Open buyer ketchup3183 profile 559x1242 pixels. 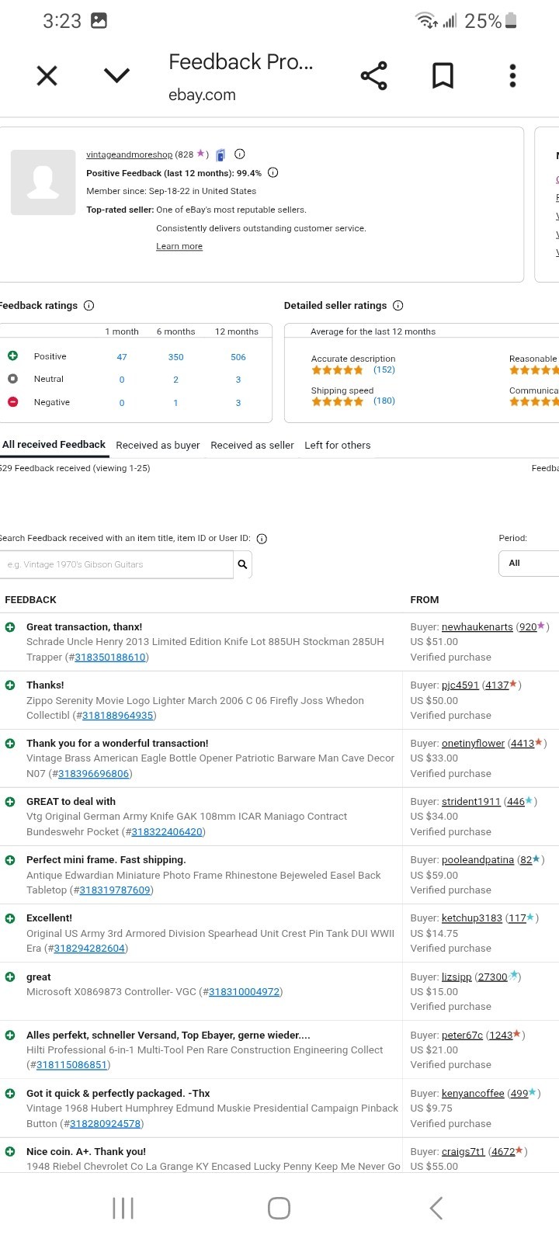pos(472,918)
